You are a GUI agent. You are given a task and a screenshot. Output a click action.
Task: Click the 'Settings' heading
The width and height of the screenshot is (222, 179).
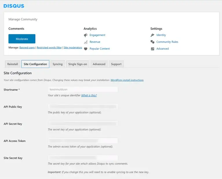156,29
